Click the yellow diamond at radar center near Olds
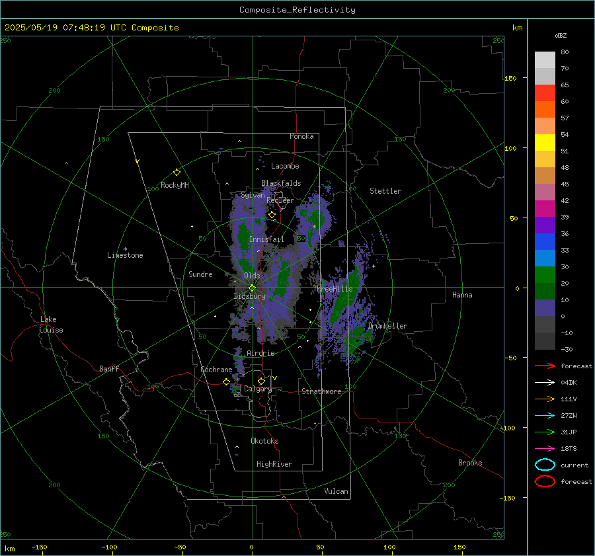The image size is (595, 556). 252,288
